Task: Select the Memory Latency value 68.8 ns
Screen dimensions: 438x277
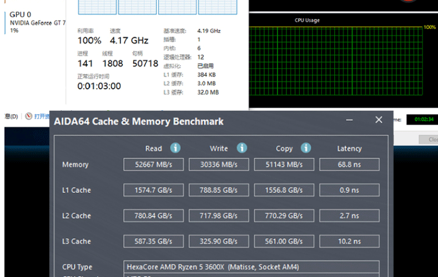Action: pos(349,165)
